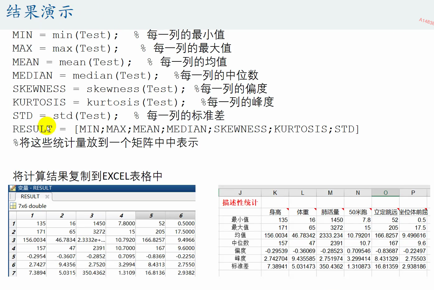The width and height of the screenshot is (434, 290).
Task: Click cell 7.8000 in RESULT table
Action: pos(121,224)
